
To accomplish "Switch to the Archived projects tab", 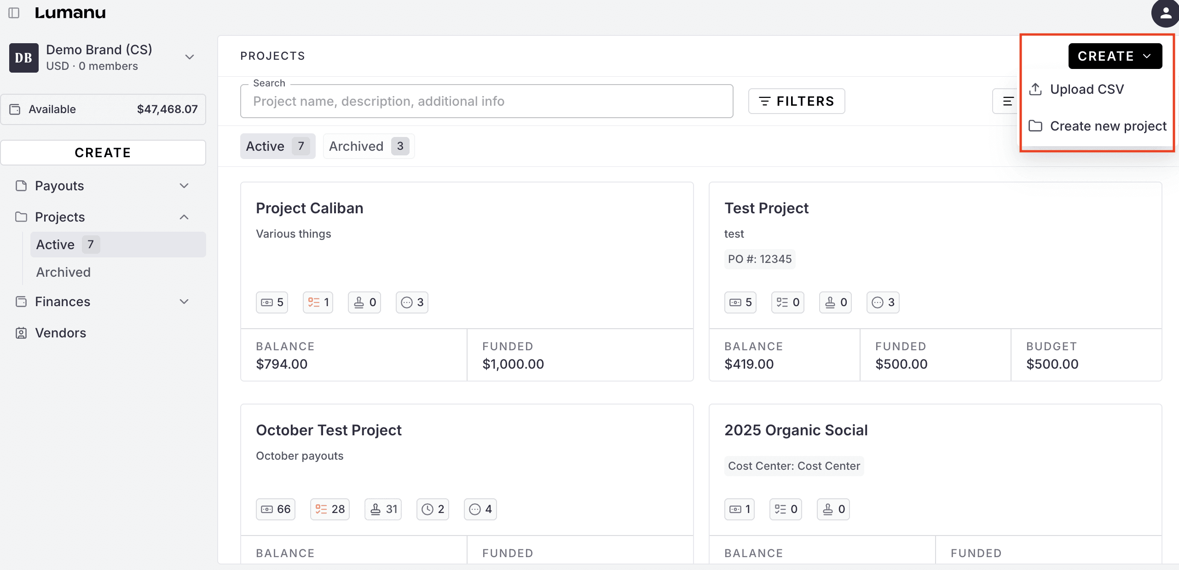I will 369,146.
